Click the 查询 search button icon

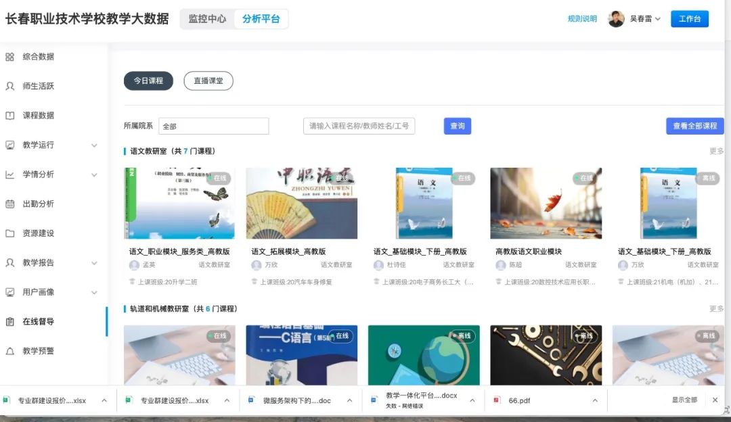pos(457,126)
